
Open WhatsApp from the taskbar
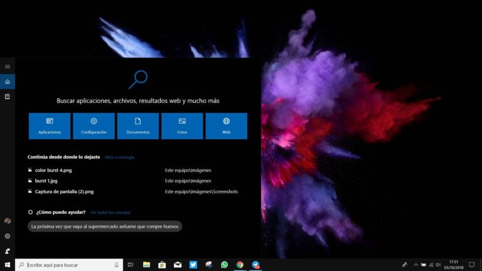(225, 265)
